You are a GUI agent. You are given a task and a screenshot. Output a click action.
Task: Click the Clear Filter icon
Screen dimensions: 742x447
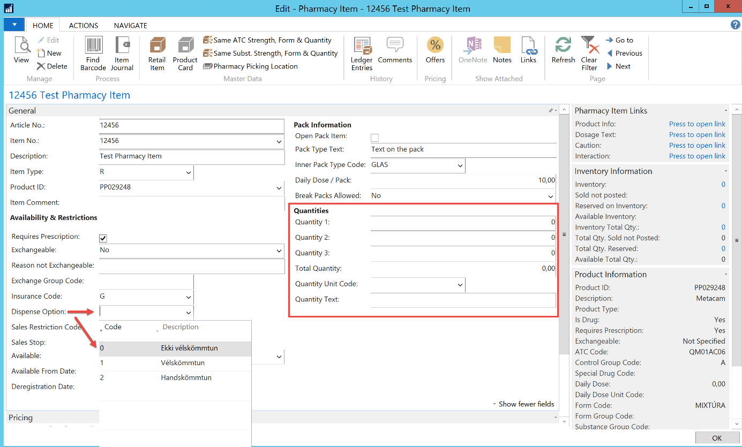coord(589,47)
